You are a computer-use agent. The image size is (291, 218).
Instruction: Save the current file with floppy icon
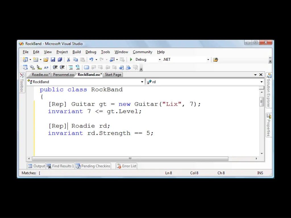pyautogui.click(x=53, y=60)
